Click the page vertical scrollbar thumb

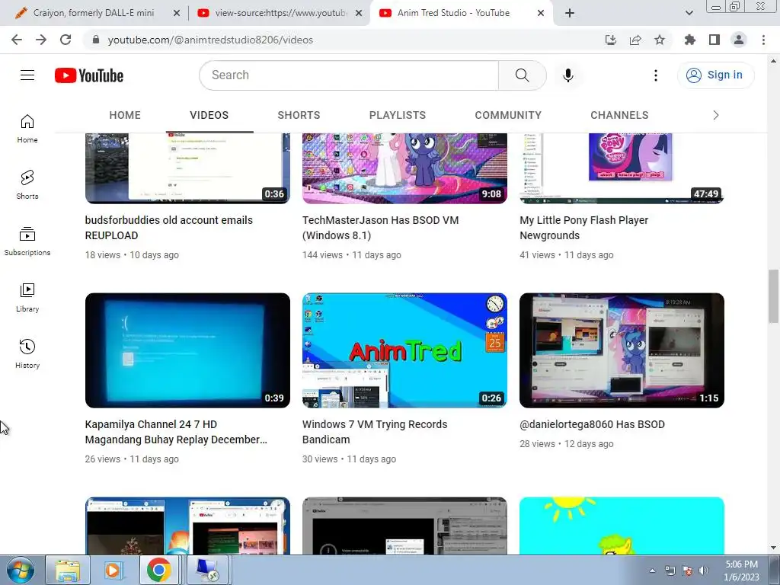[x=773, y=296]
